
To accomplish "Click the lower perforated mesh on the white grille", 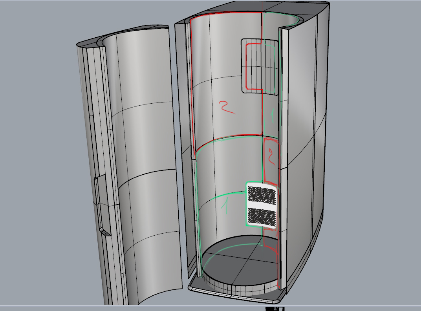I will coord(261,215).
